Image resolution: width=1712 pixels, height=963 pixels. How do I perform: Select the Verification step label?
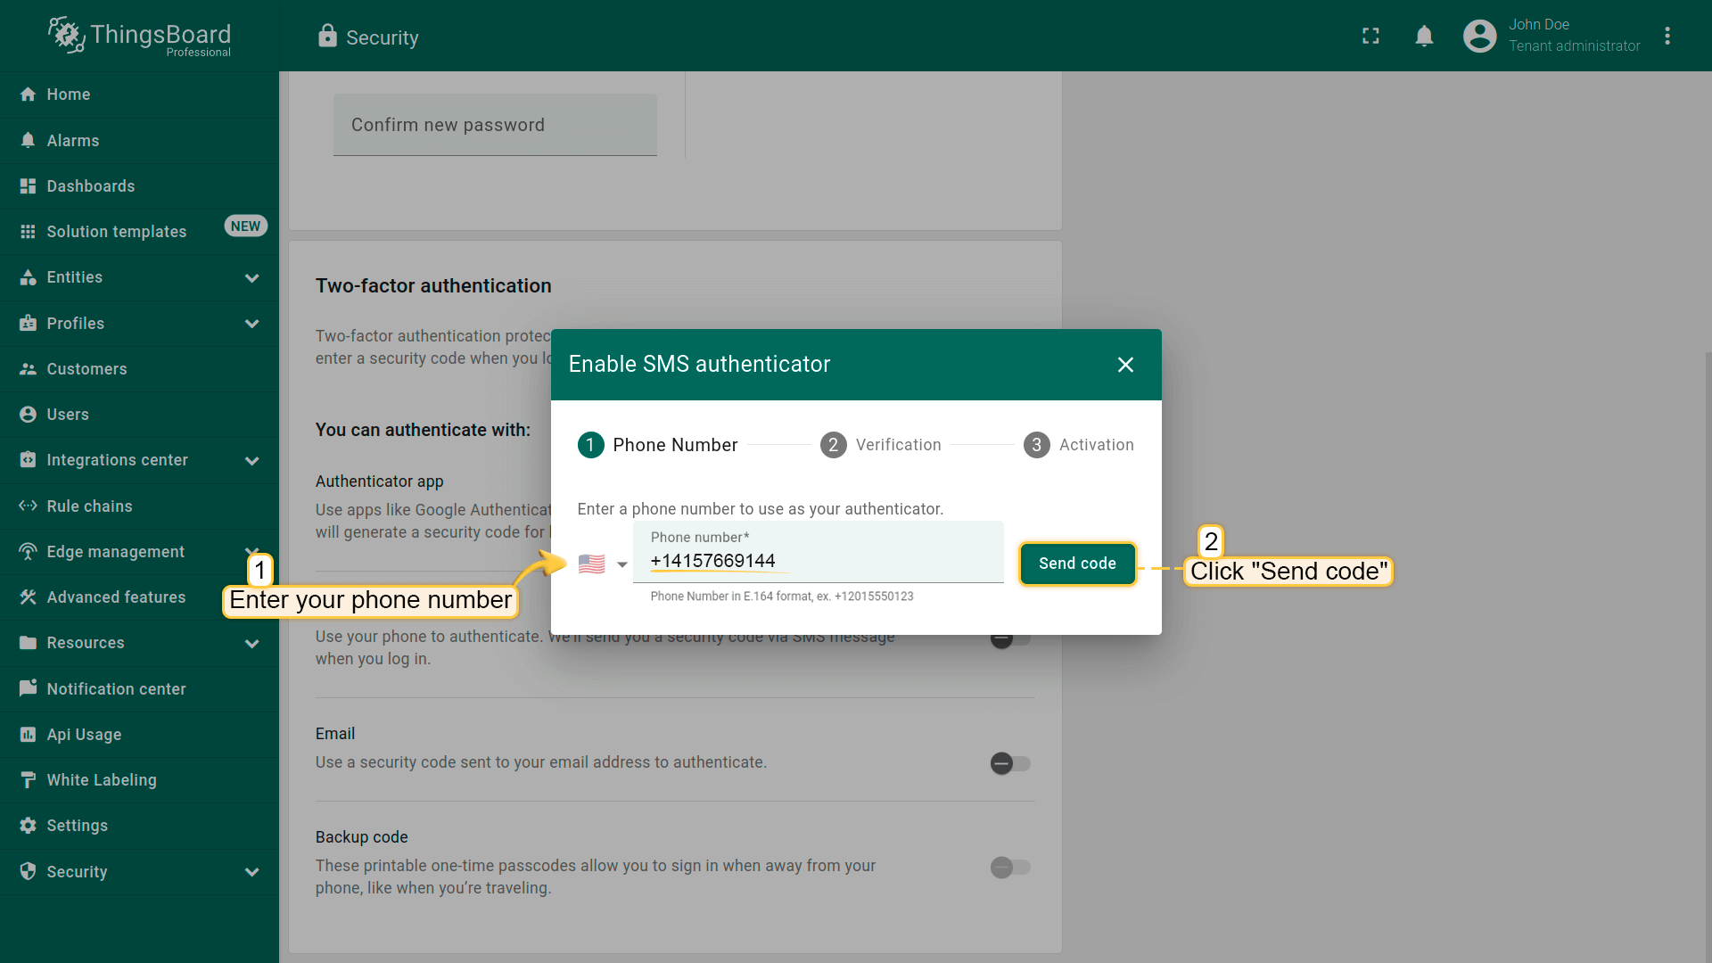point(898,444)
